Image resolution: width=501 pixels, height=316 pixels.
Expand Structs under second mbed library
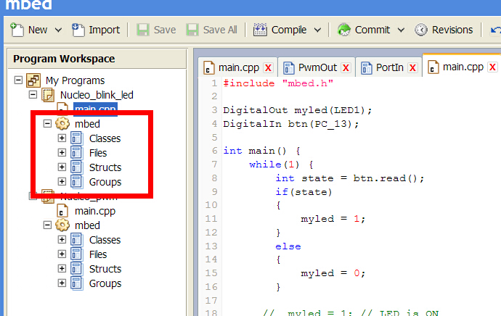click(62, 268)
